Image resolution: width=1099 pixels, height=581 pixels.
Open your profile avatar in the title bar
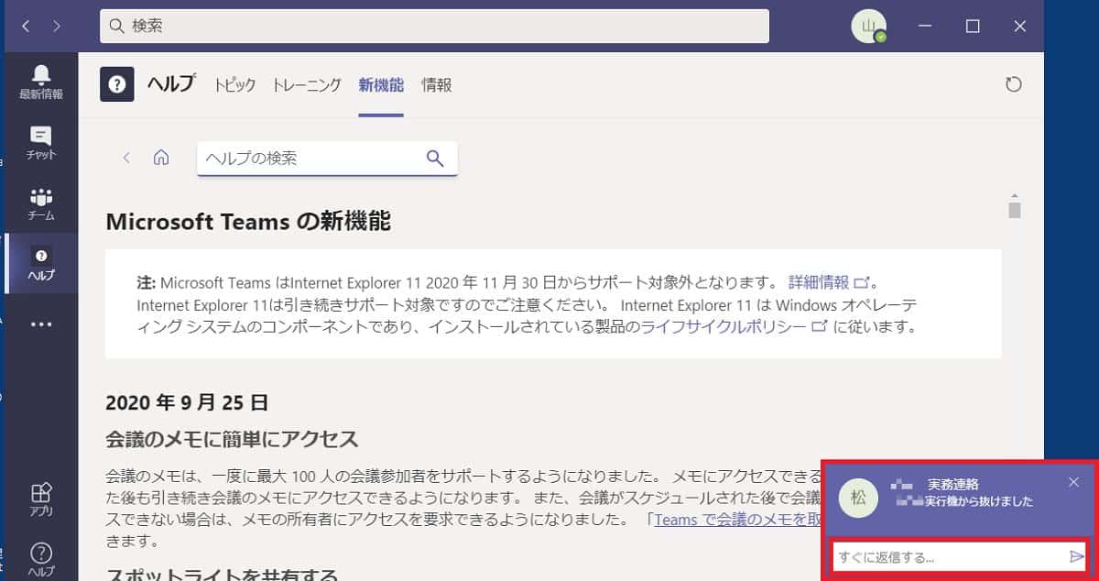click(866, 26)
